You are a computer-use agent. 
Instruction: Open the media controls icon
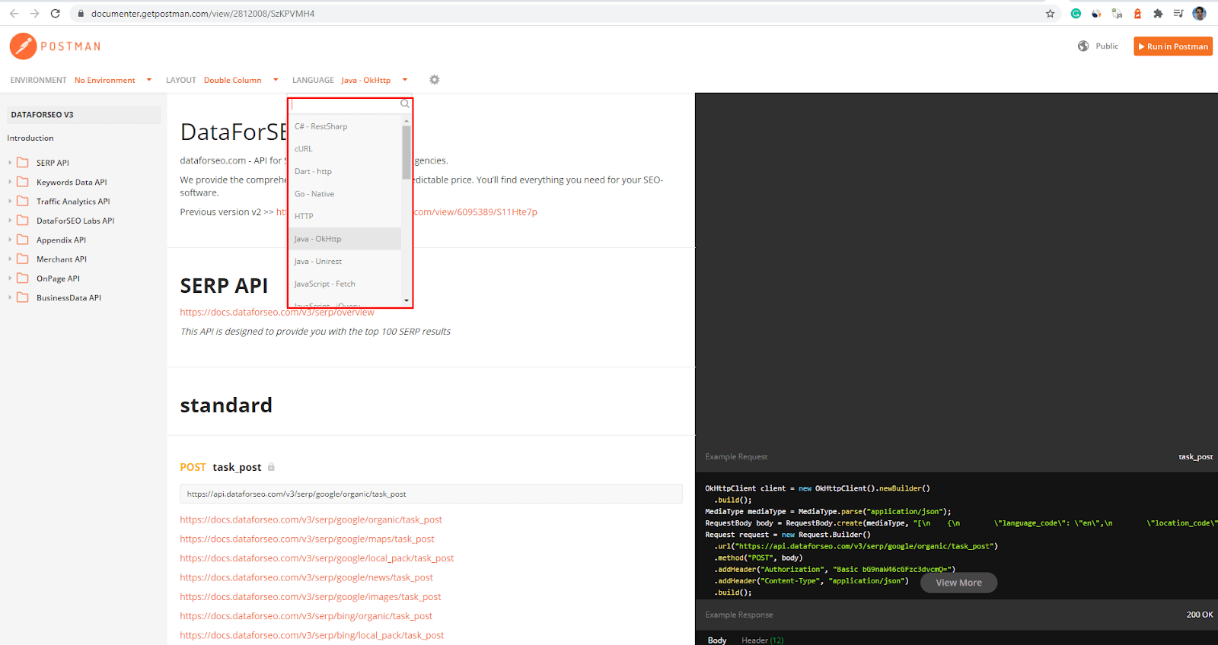1178,14
